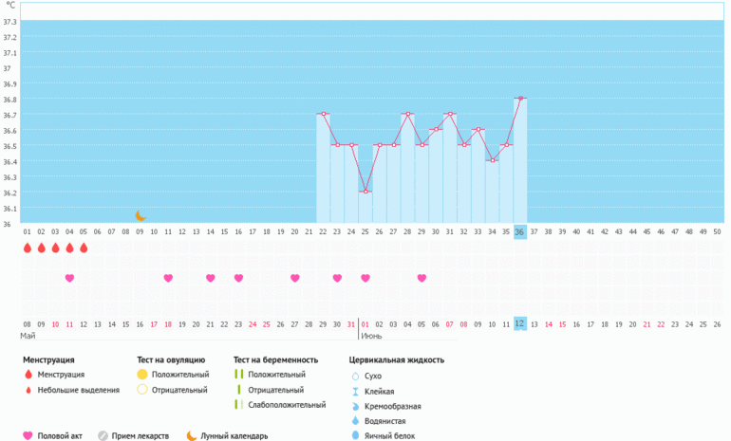Click the Слабоположительный pregnancy test label

[284, 405]
